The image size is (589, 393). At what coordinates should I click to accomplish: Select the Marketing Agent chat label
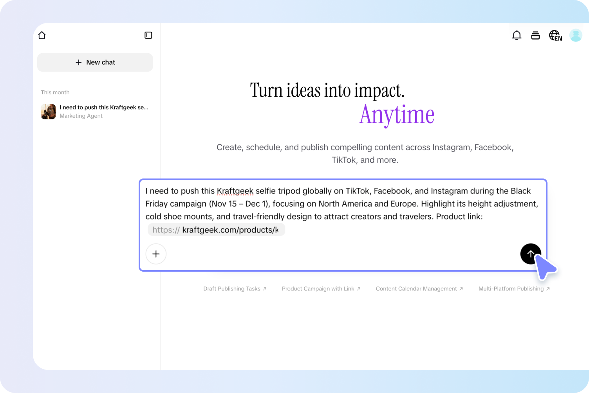pos(81,116)
